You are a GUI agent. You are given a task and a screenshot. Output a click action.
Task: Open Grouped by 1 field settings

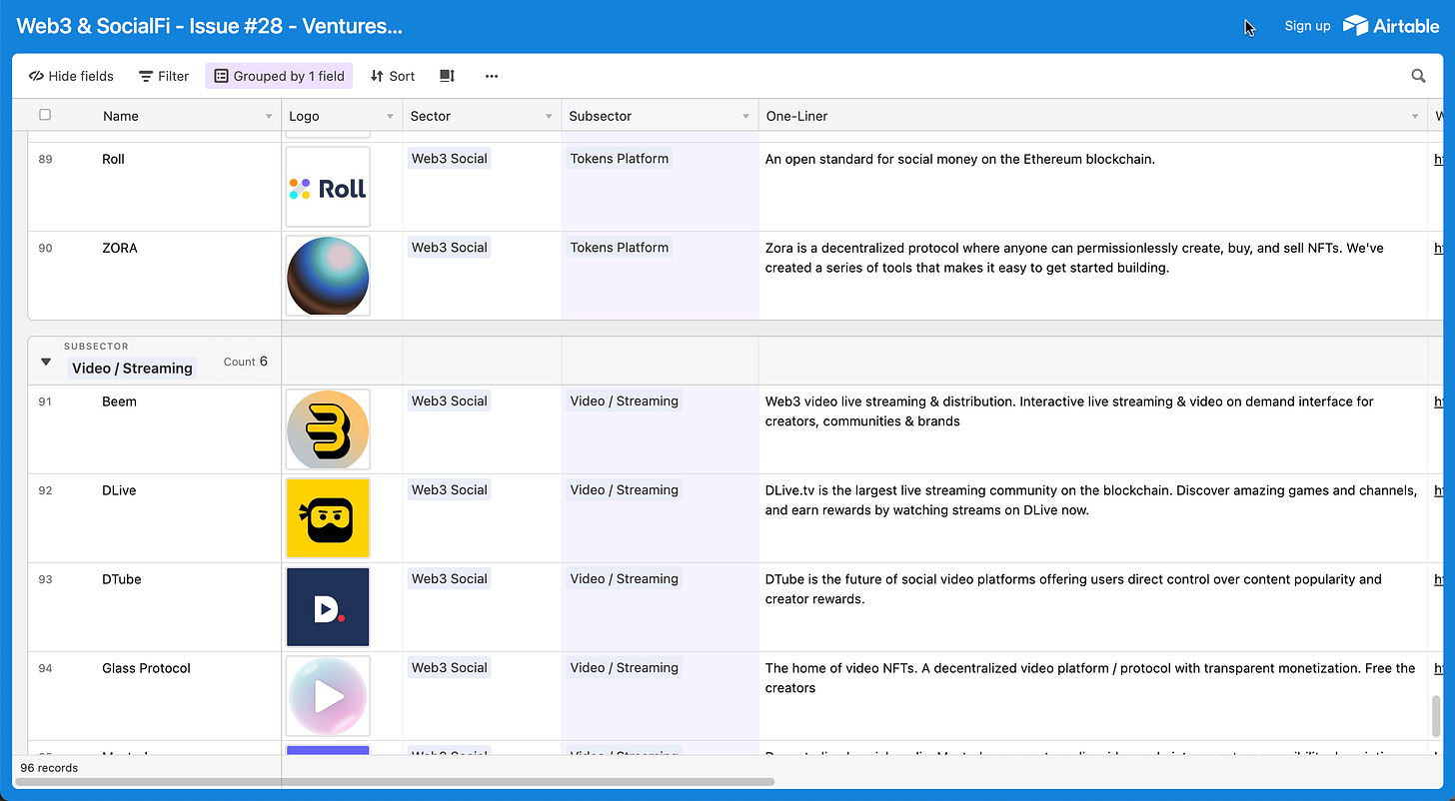click(x=279, y=76)
